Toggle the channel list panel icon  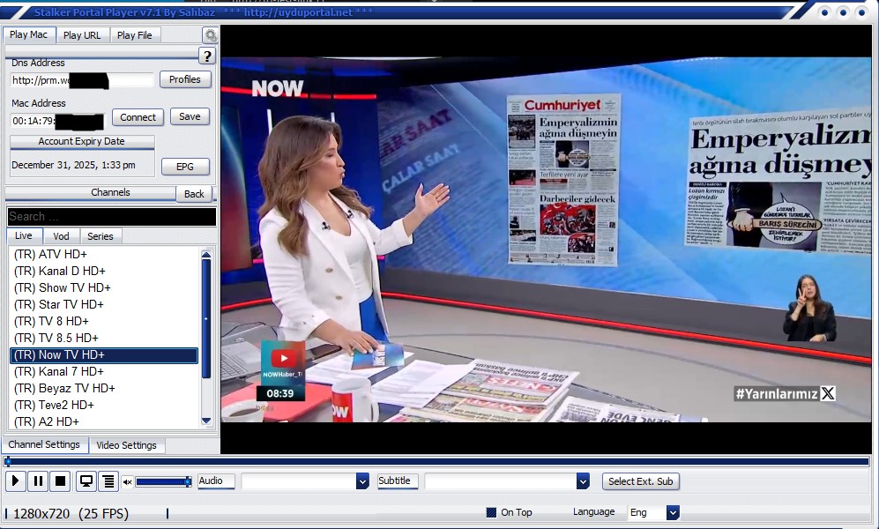(x=108, y=481)
